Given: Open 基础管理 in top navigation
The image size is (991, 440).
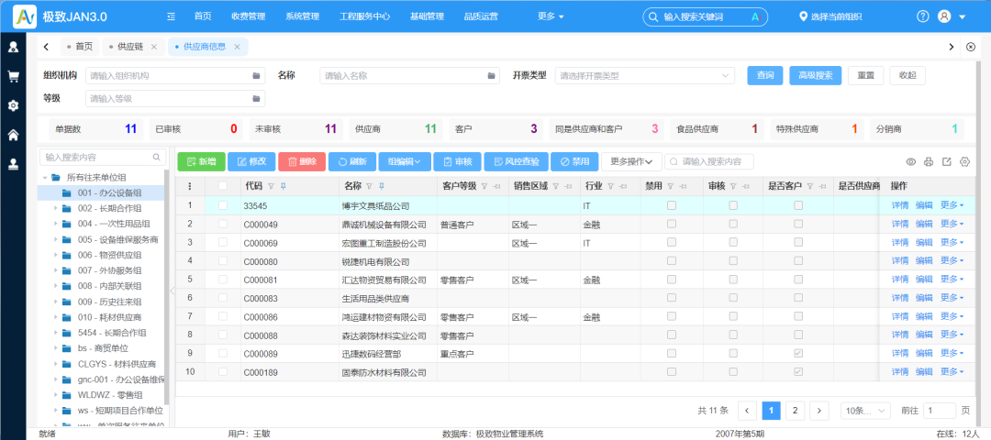Looking at the screenshot, I should tap(427, 16).
